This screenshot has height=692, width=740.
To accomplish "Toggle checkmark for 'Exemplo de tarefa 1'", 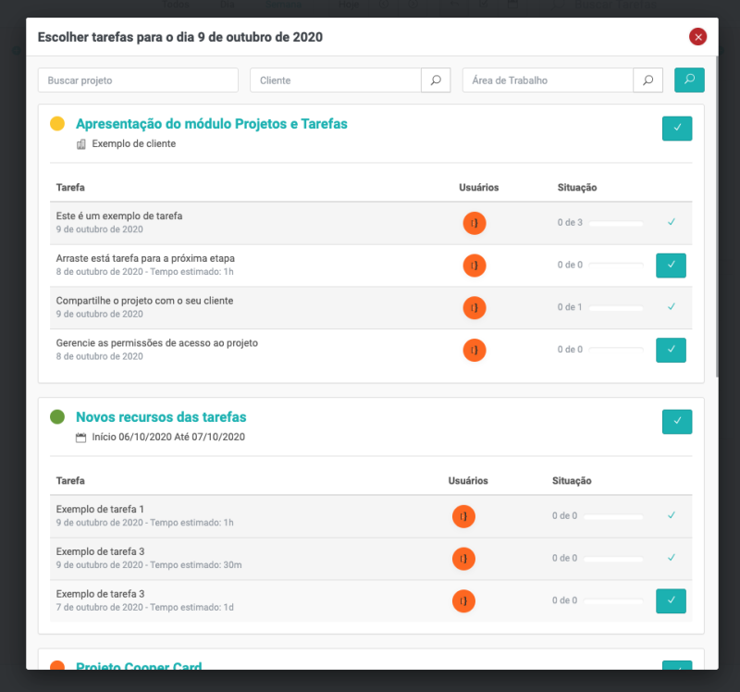I will [x=672, y=515].
